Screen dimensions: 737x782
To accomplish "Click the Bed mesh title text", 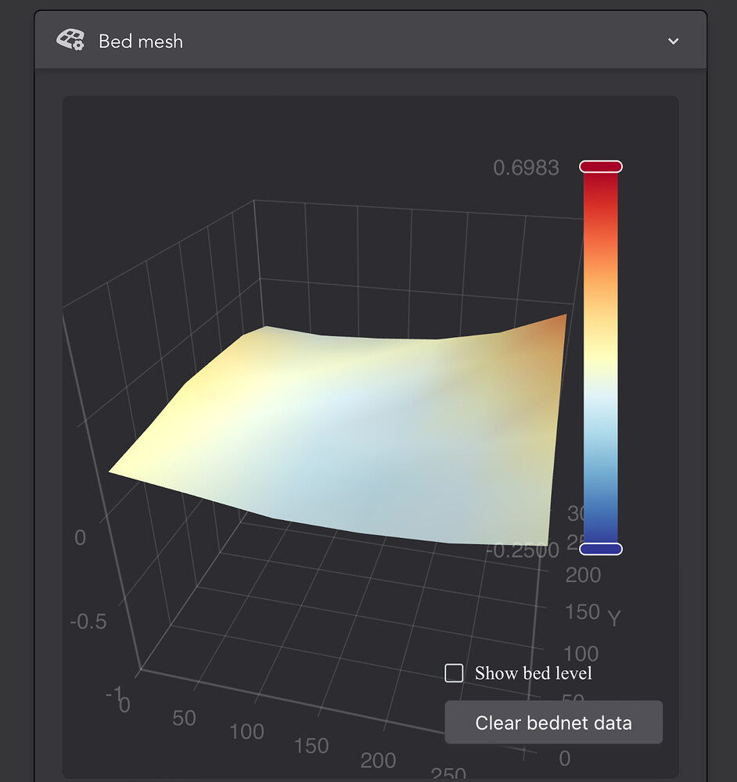I will [x=141, y=41].
